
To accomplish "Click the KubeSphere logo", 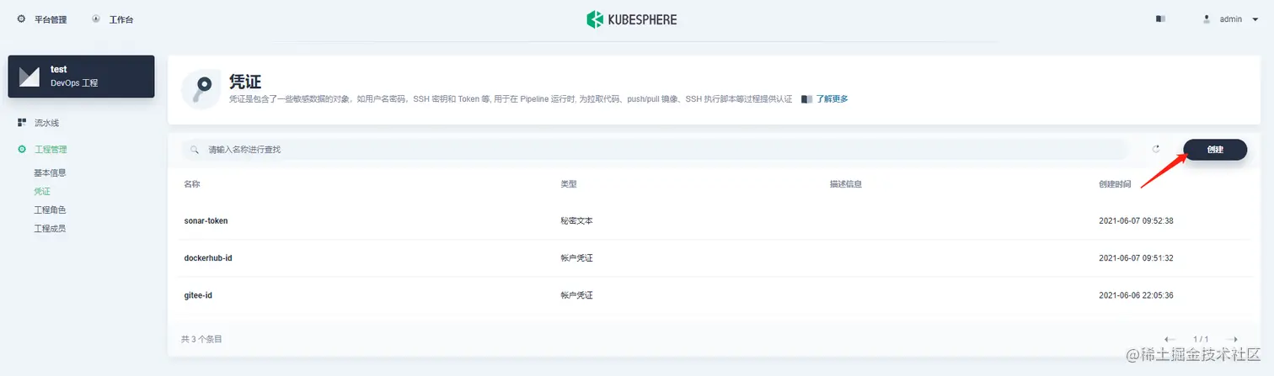I will [632, 19].
